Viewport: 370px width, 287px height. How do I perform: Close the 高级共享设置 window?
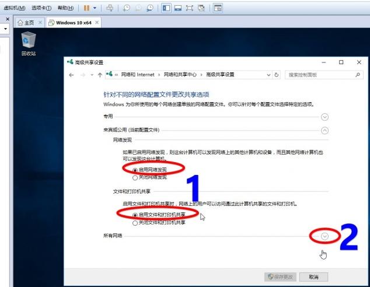(x=359, y=62)
